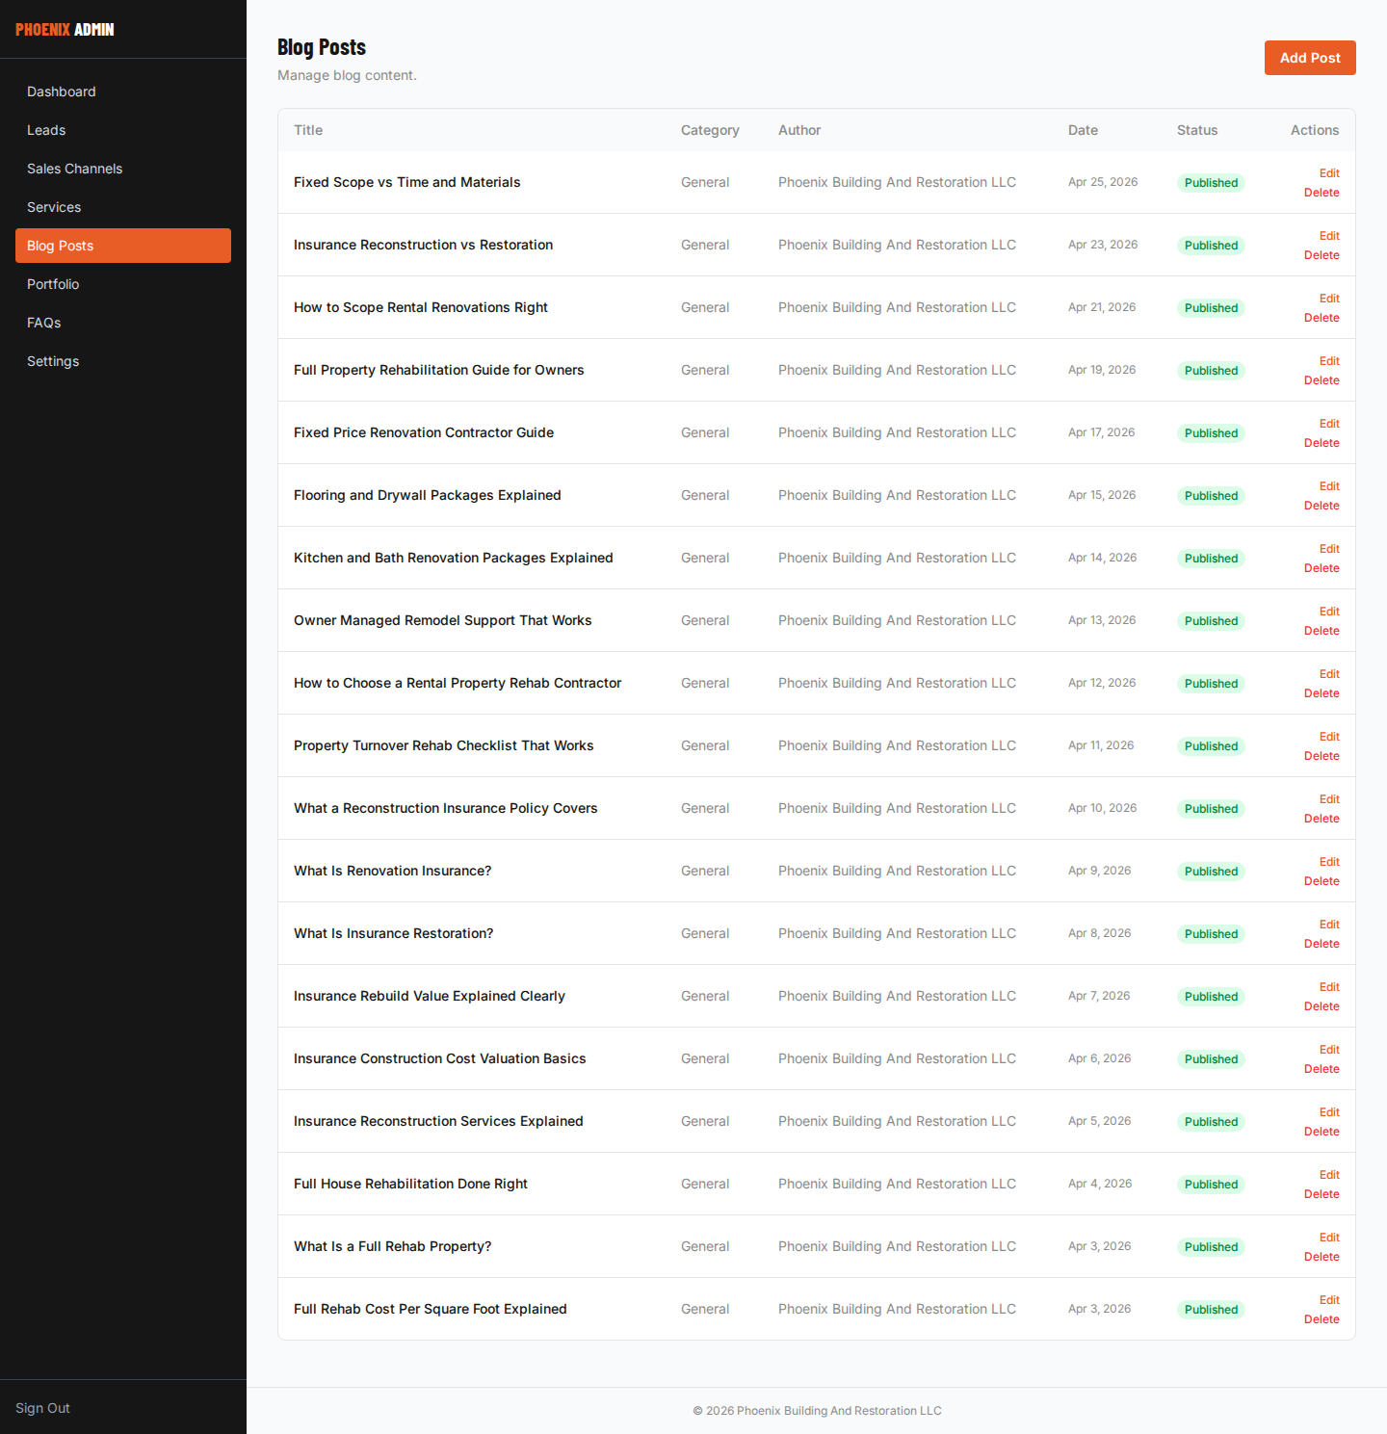Open Settings from the sidebar
1387x1434 pixels.
[x=123, y=361]
